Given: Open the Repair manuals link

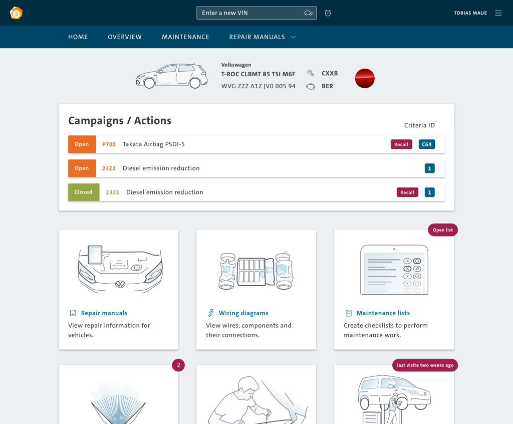Looking at the screenshot, I should tap(104, 313).
